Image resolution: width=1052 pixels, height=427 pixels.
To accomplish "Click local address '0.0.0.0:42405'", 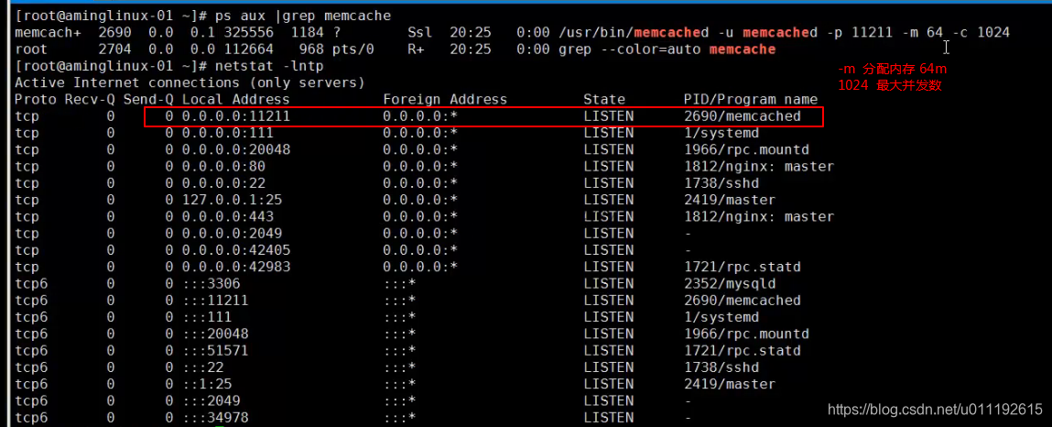I will 236,250.
